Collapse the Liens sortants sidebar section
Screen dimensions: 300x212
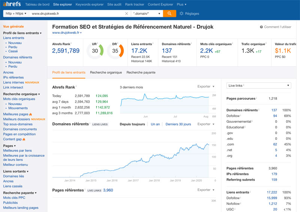point(16,171)
